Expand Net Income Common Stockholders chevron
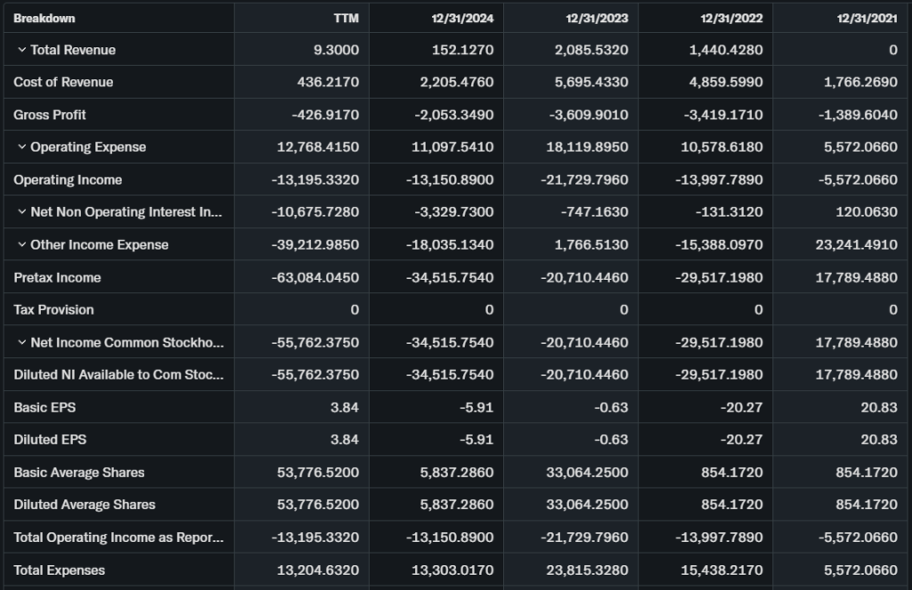Viewport: 912px width, 590px height. [22, 342]
